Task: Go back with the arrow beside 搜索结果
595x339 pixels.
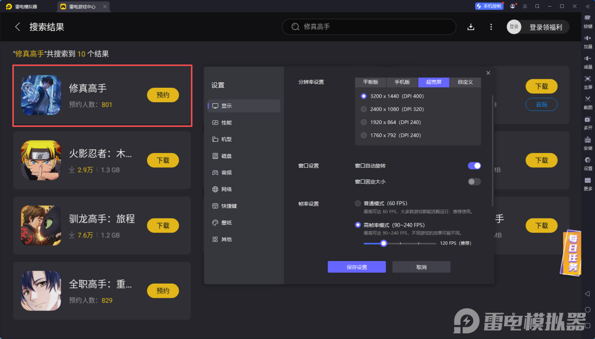Action: 18,27
